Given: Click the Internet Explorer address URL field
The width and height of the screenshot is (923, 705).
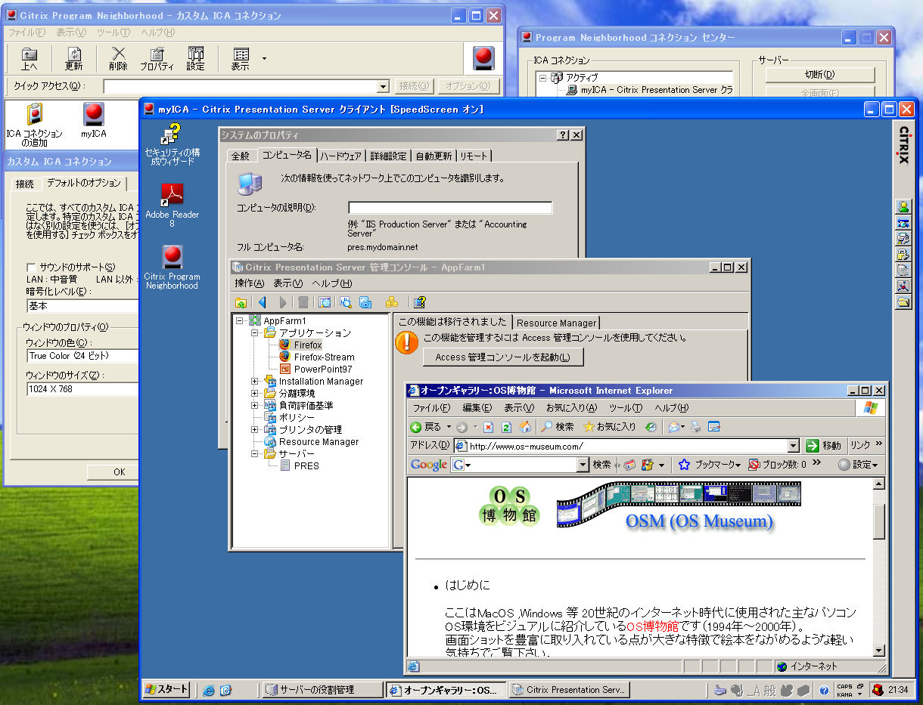Looking at the screenshot, I should (626, 446).
